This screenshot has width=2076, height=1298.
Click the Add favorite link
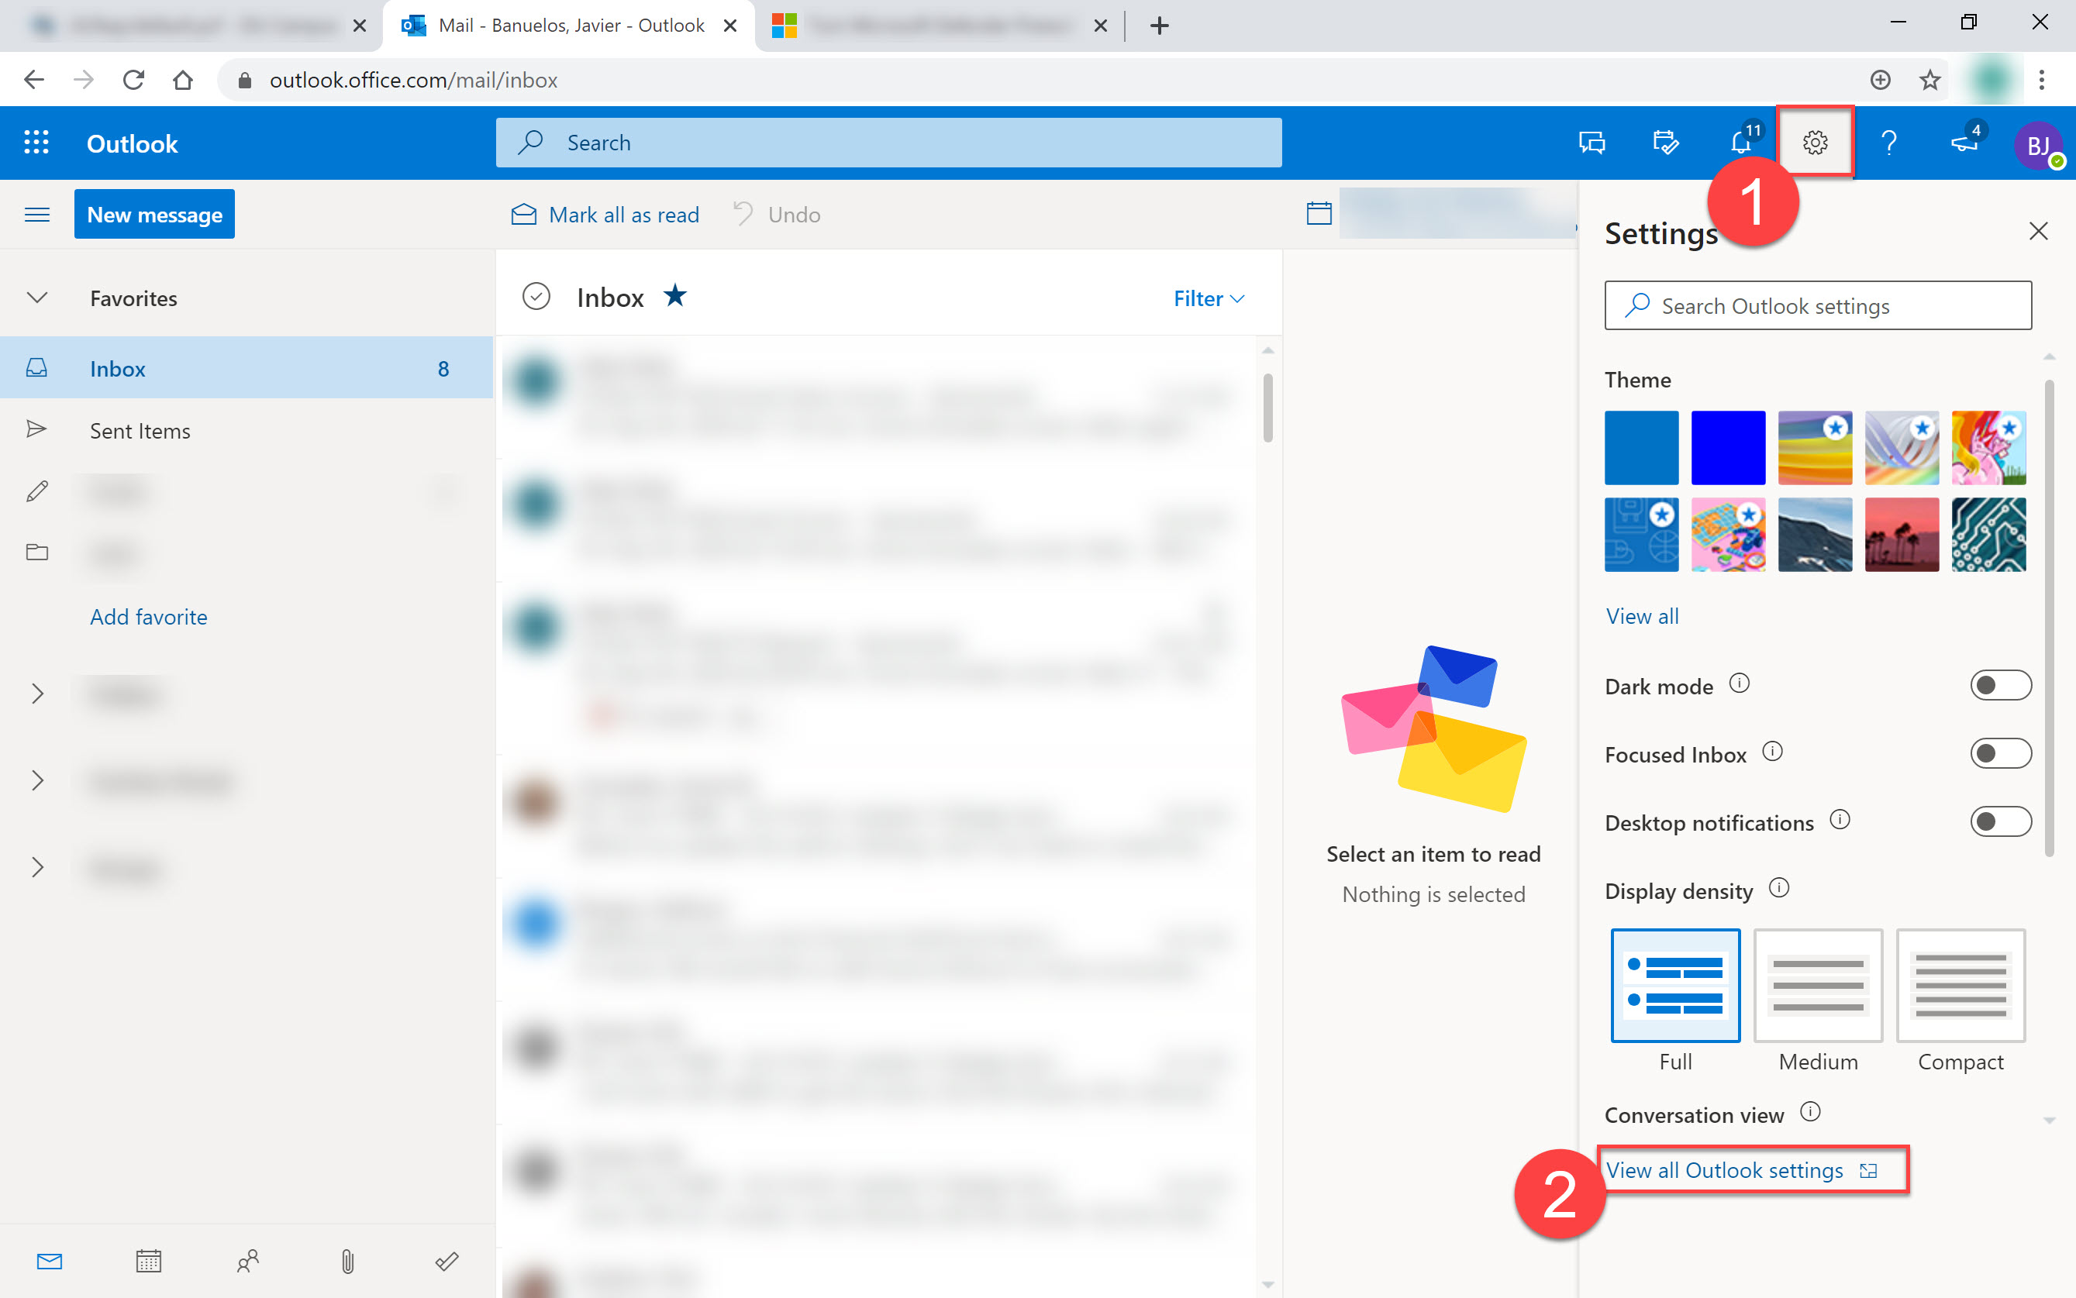coord(149,616)
